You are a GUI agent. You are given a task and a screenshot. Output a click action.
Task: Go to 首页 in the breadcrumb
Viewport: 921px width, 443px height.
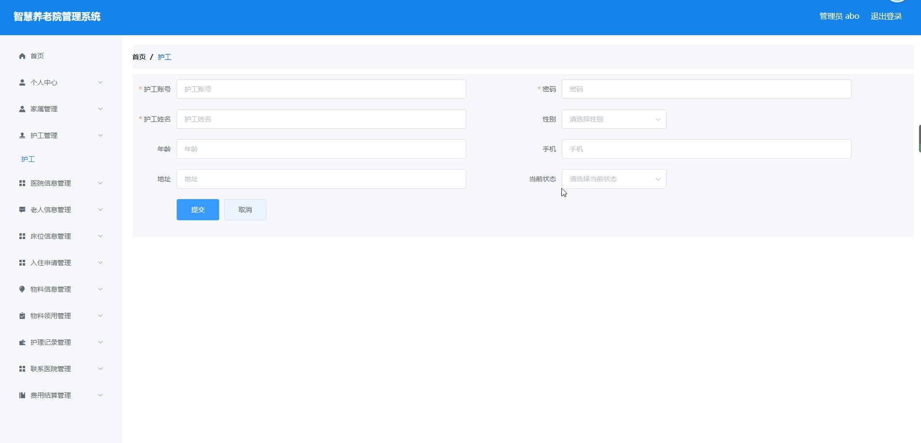[x=139, y=57]
